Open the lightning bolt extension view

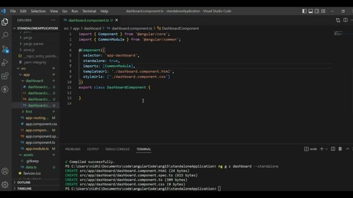tap(5, 89)
